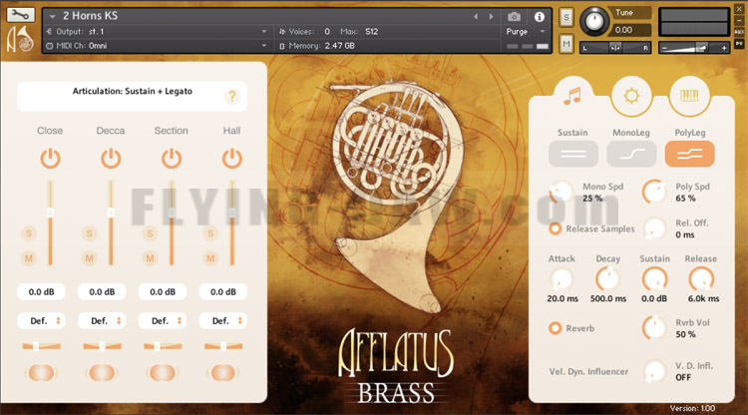Open the music notes articulation tab

click(x=572, y=96)
